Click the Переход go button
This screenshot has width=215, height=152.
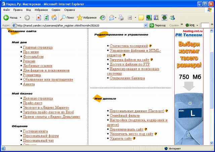[x=158, y=26]
